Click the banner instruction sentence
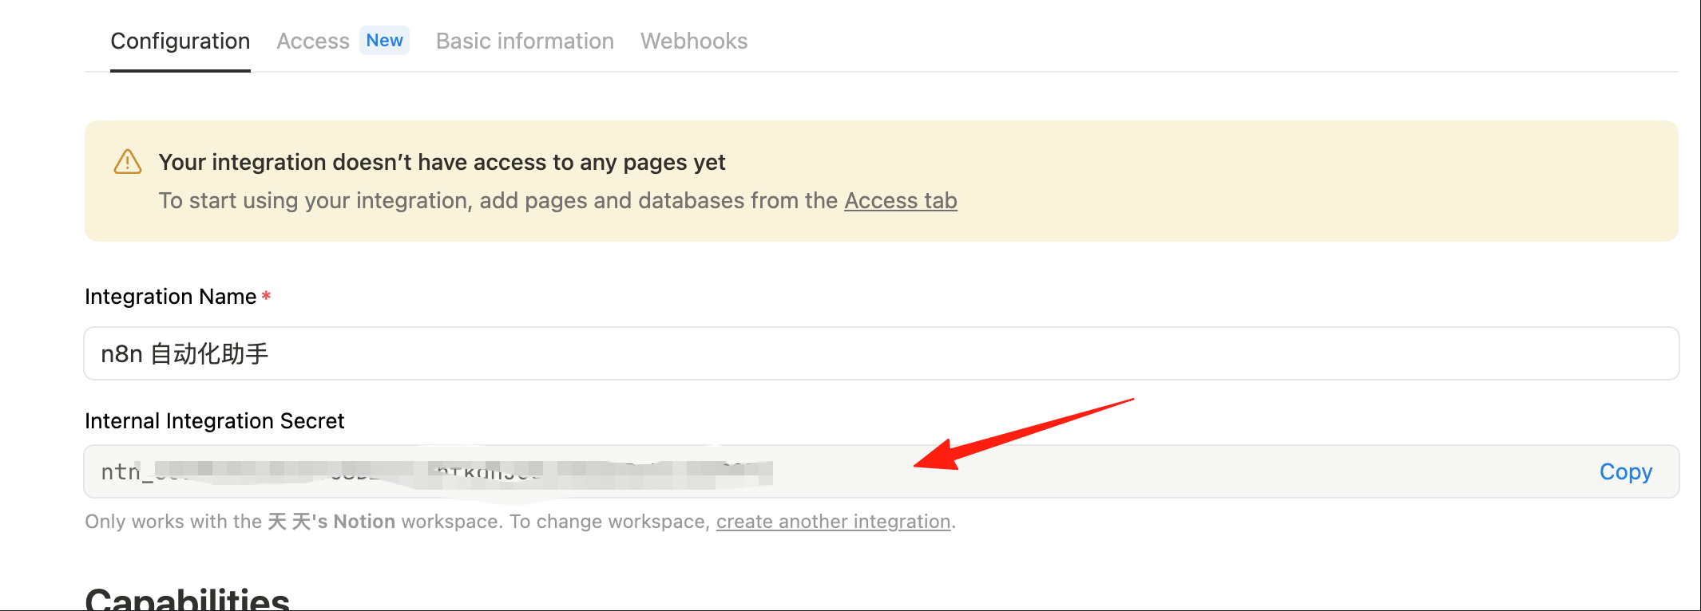The width and height of the screenshot is (1701, 611). tap(557, 201)
